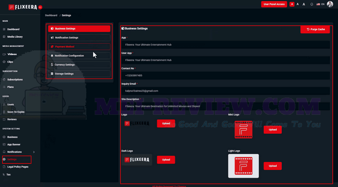Upload a new Logo image
338x187 pixels.
click(x=166, y=124)
